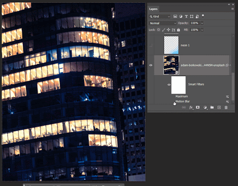Viewport: 238px width, 186px height.
Task: Open Opacity slider dropdown arrow
Action: coord(202,23)
